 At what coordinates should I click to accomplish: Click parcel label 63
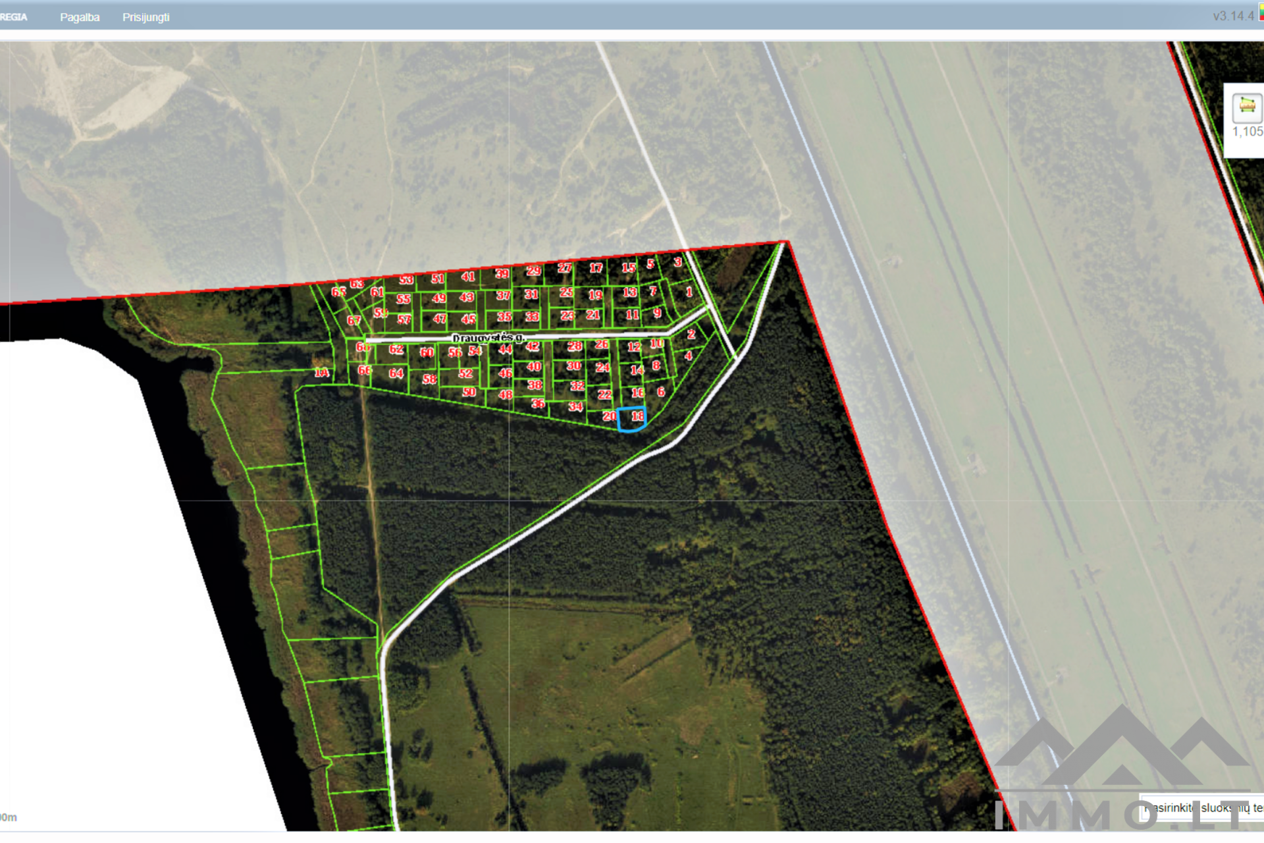tap(357, 284)
